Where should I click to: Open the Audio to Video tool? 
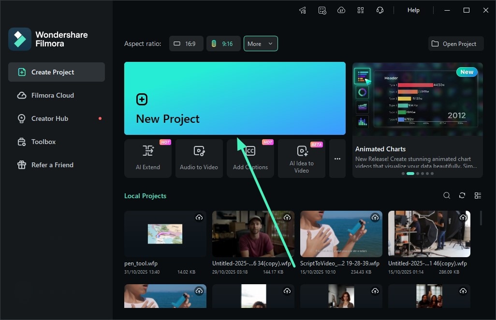[x=199, y=158]
